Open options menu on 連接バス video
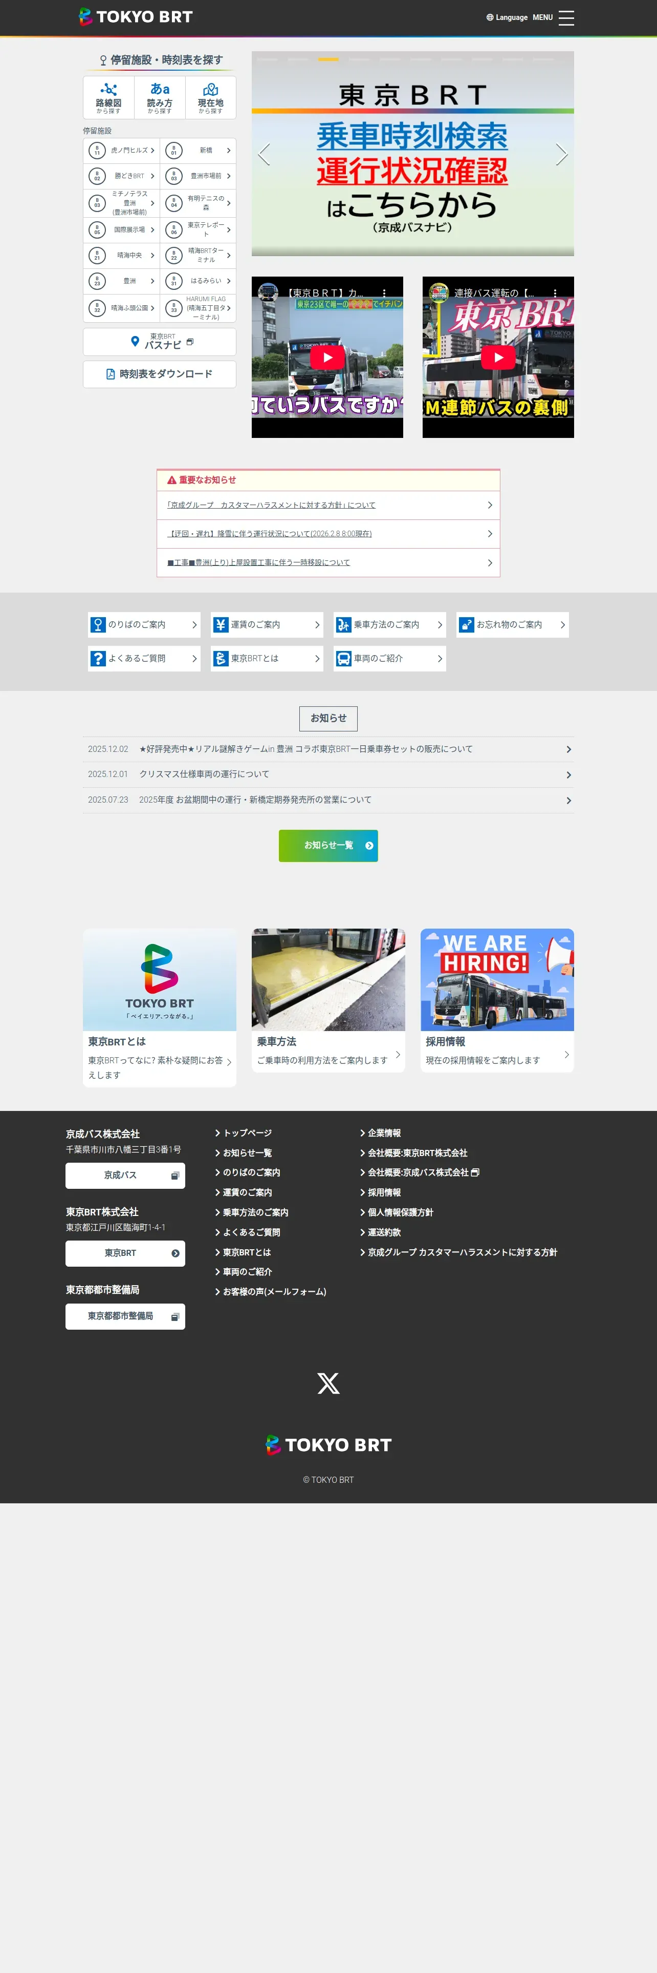This screenshot has height=1973, width=657. coord(555,292)
